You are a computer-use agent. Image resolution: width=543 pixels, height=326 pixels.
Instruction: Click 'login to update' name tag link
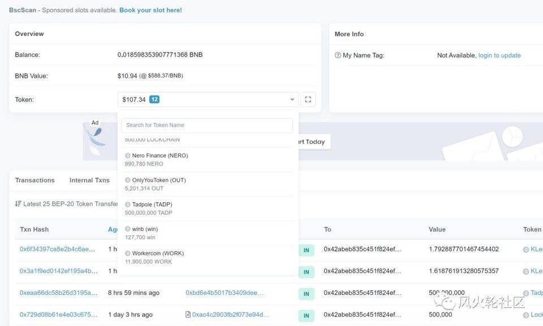[499, 55]
